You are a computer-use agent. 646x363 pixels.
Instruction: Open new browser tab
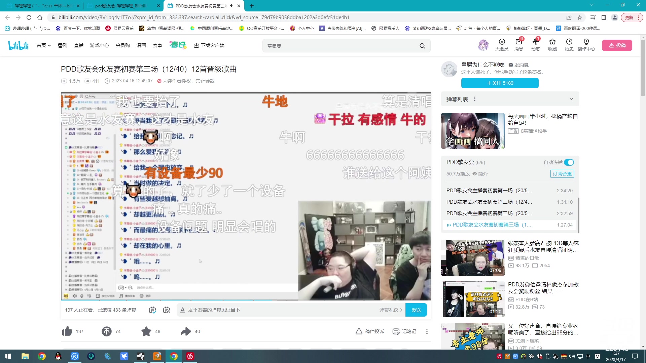(252, 6)
